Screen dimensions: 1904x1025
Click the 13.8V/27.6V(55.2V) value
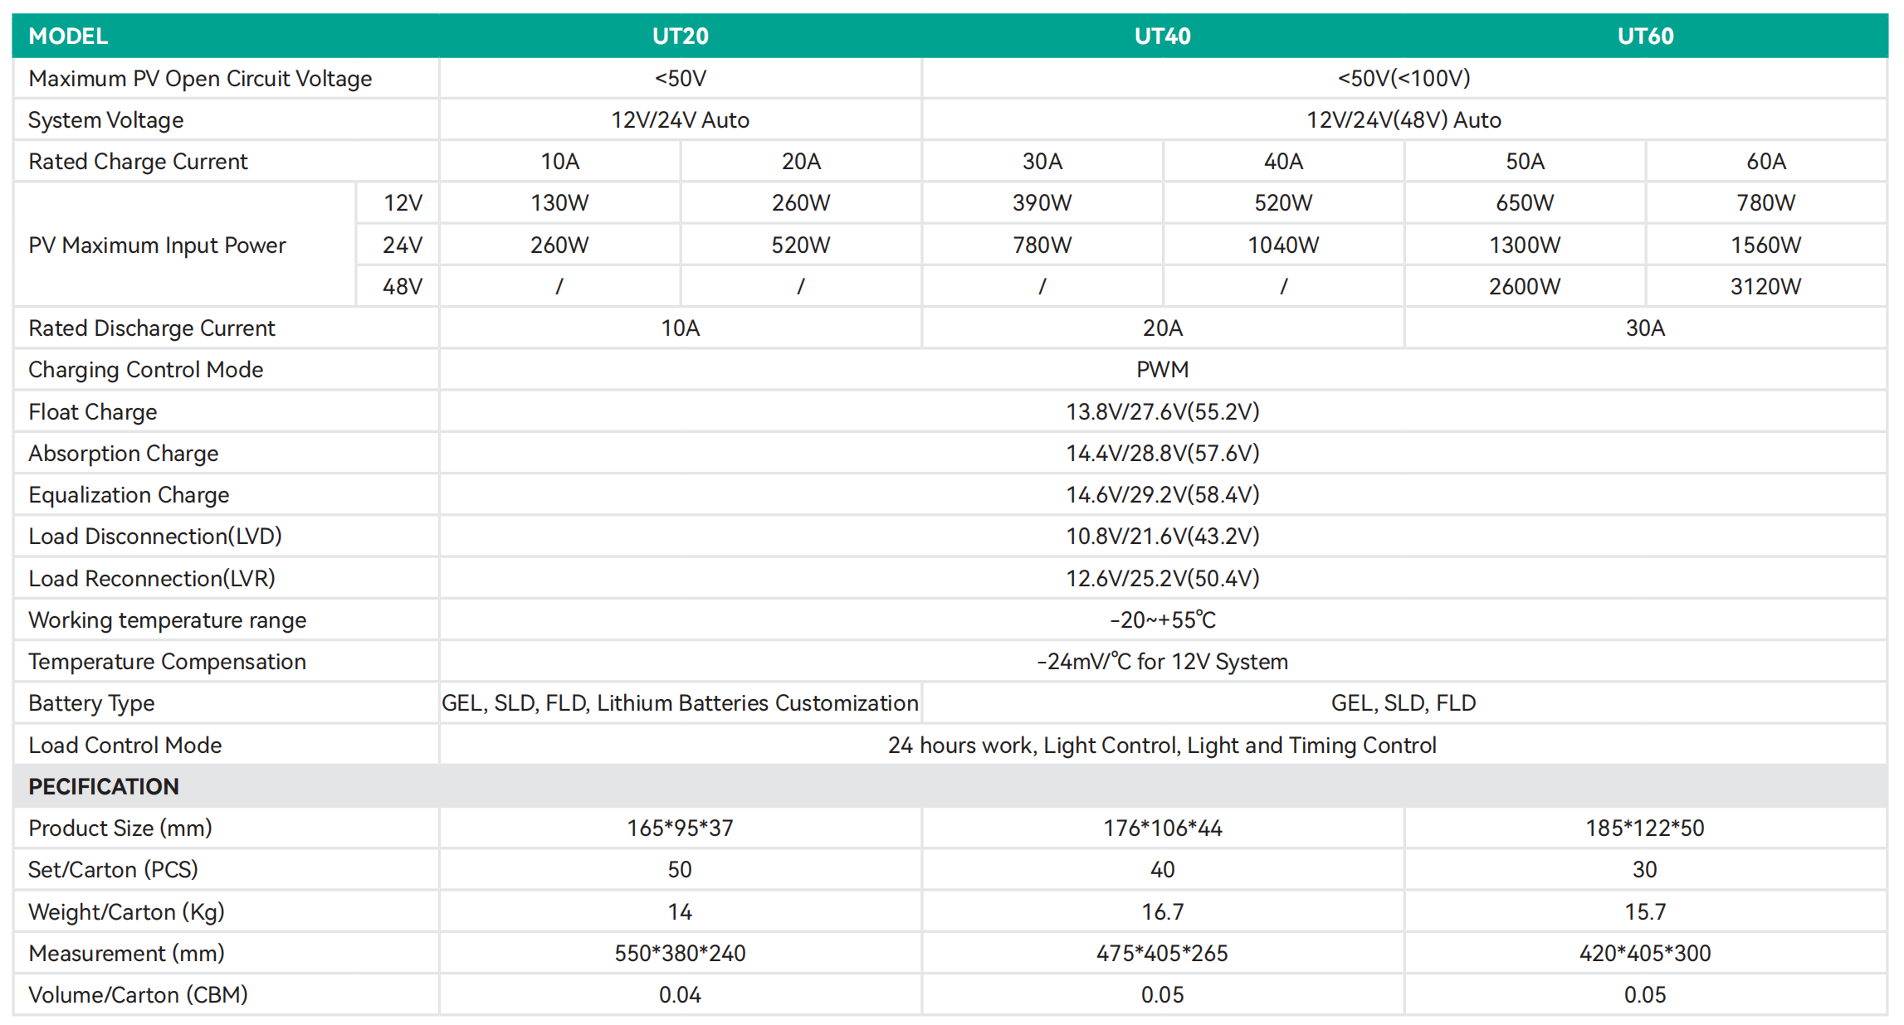tap(1162, 412)
